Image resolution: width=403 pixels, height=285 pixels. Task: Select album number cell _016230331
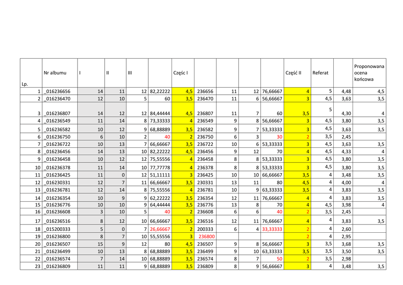pyautogui.click(x=57, y=183)
